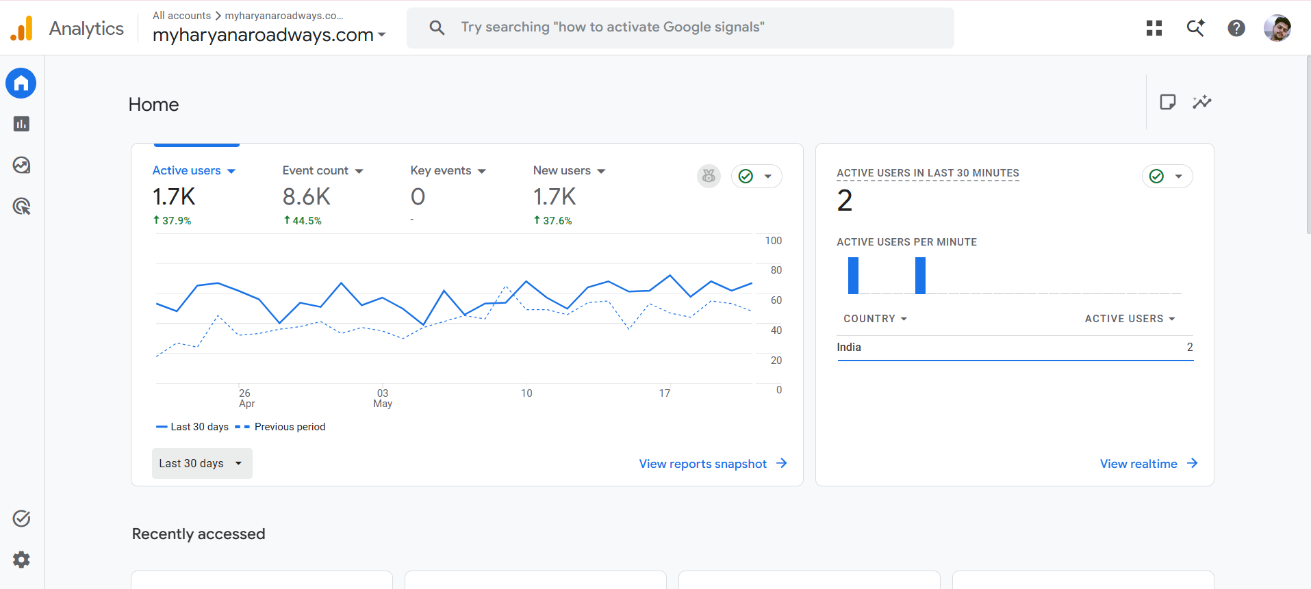Screen dimensions: 1311x589
Task: Click View realtime link
Action: pos(1149,464)
